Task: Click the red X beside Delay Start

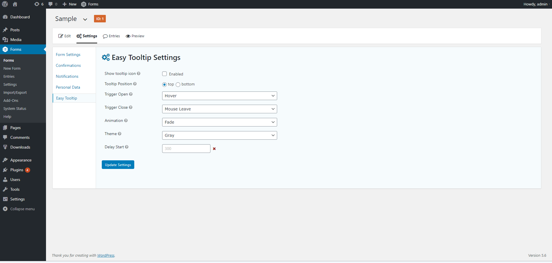Action: (214, 149)
